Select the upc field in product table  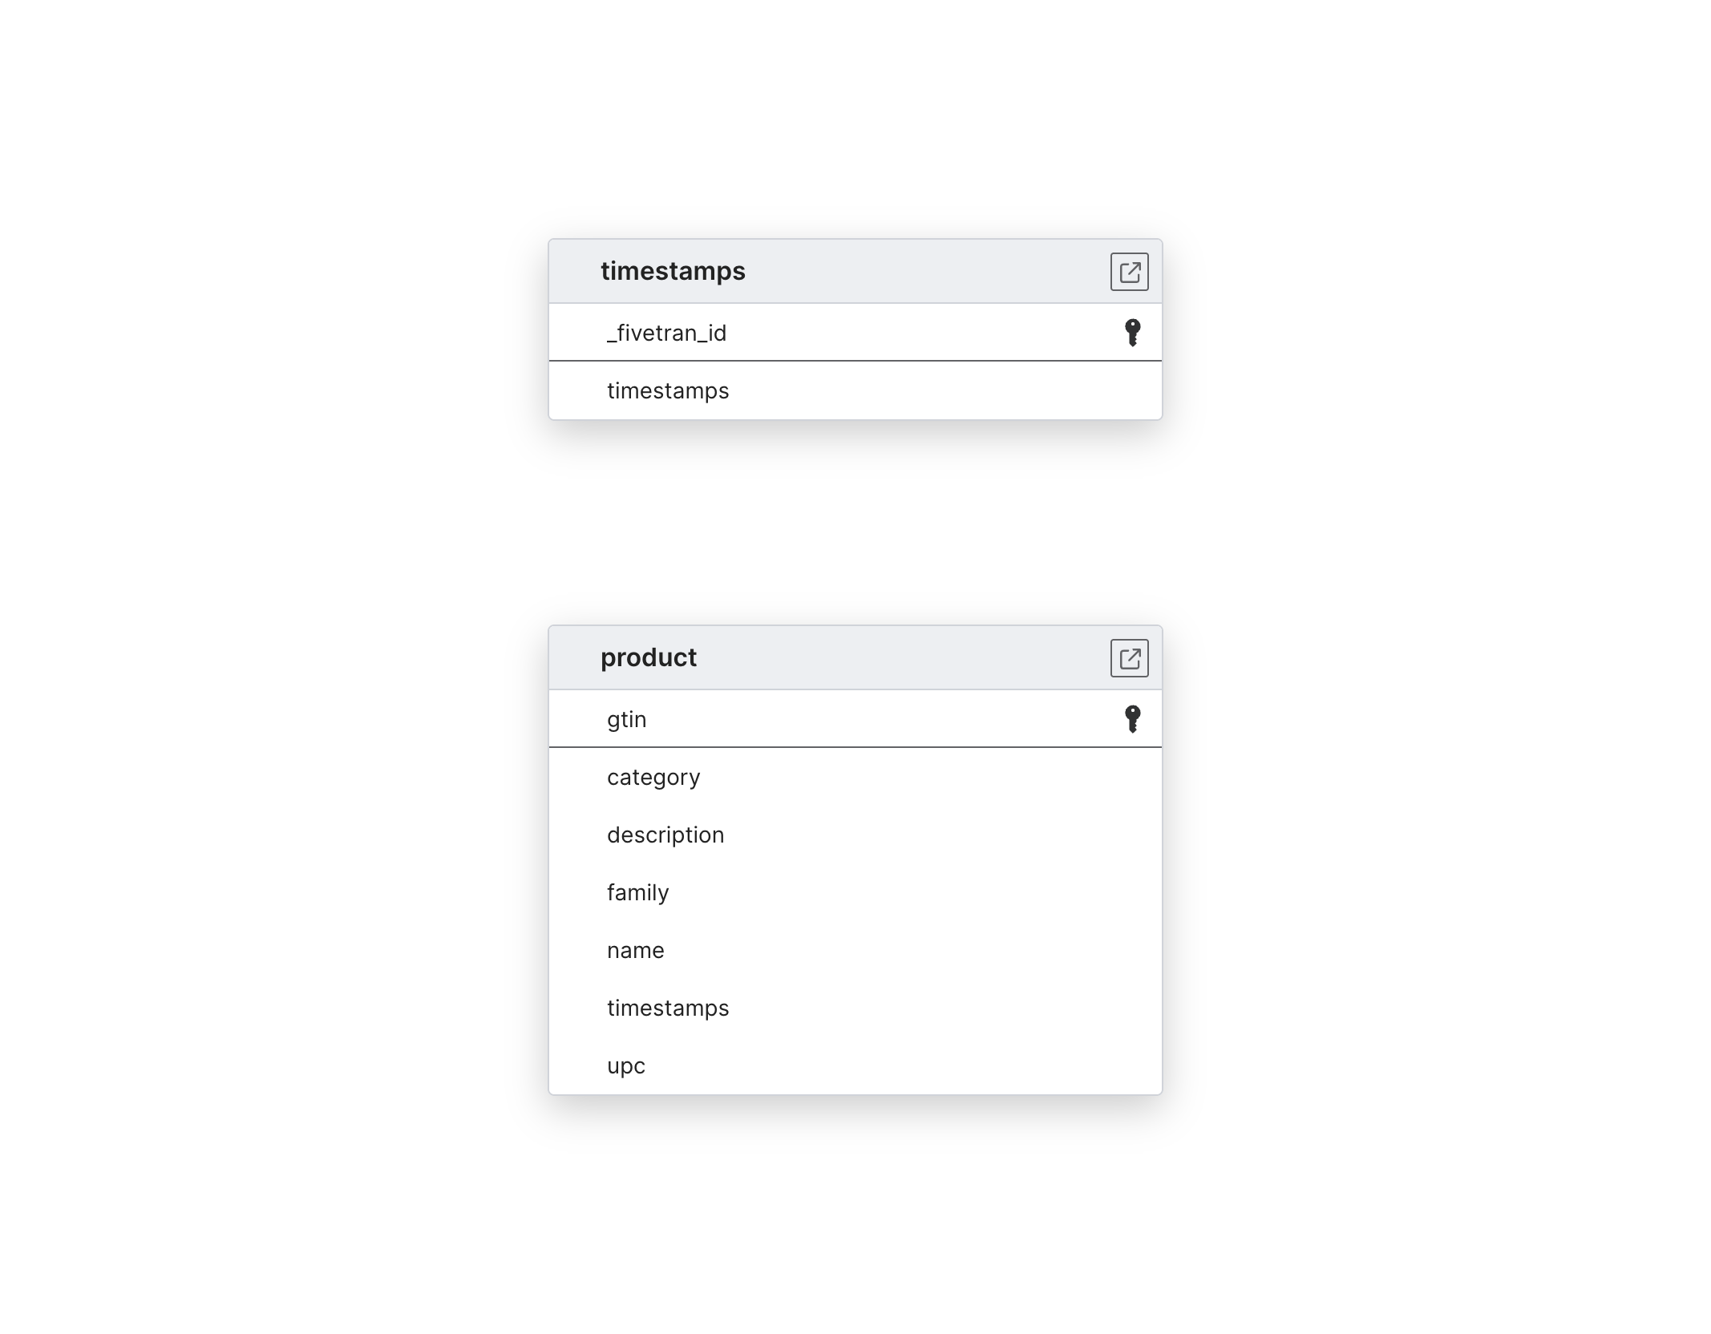[626, 1068]
